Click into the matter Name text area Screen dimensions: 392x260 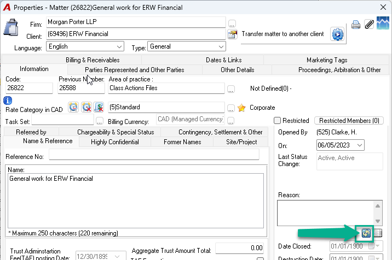click(136, 201)
